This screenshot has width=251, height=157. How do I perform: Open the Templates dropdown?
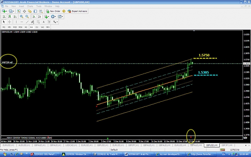(60, 16)
